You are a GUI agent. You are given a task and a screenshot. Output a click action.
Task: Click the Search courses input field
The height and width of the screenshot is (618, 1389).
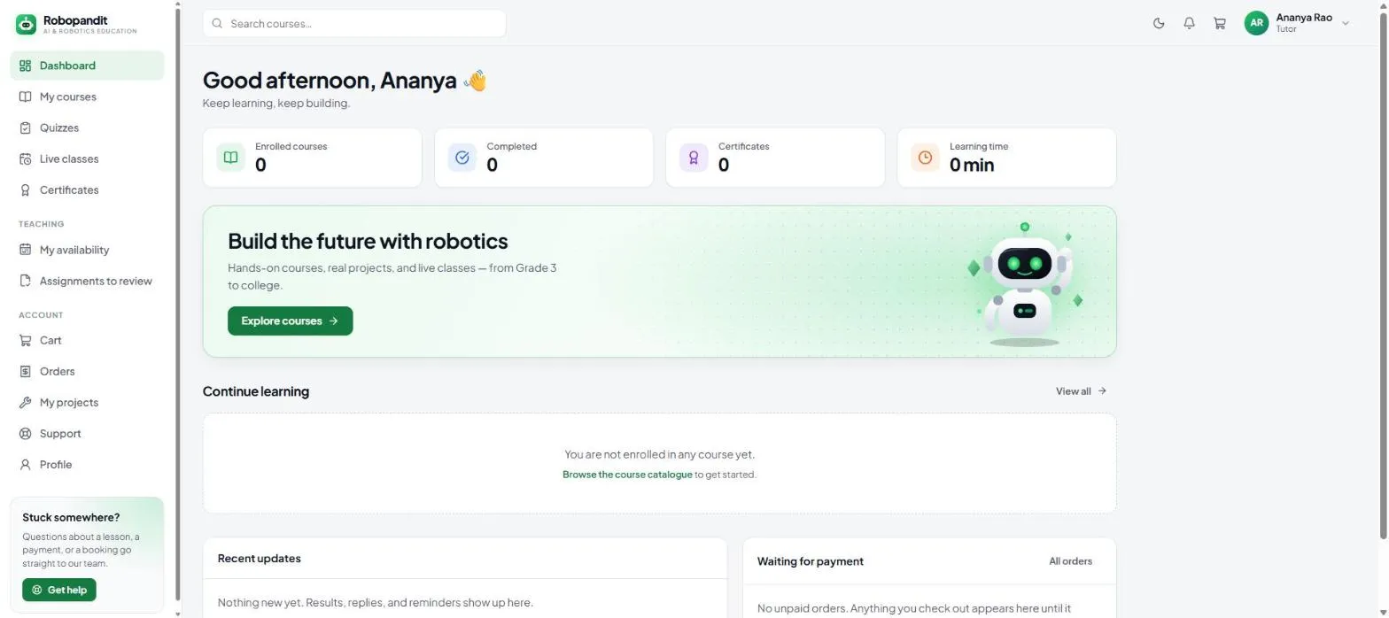(354, 24)
